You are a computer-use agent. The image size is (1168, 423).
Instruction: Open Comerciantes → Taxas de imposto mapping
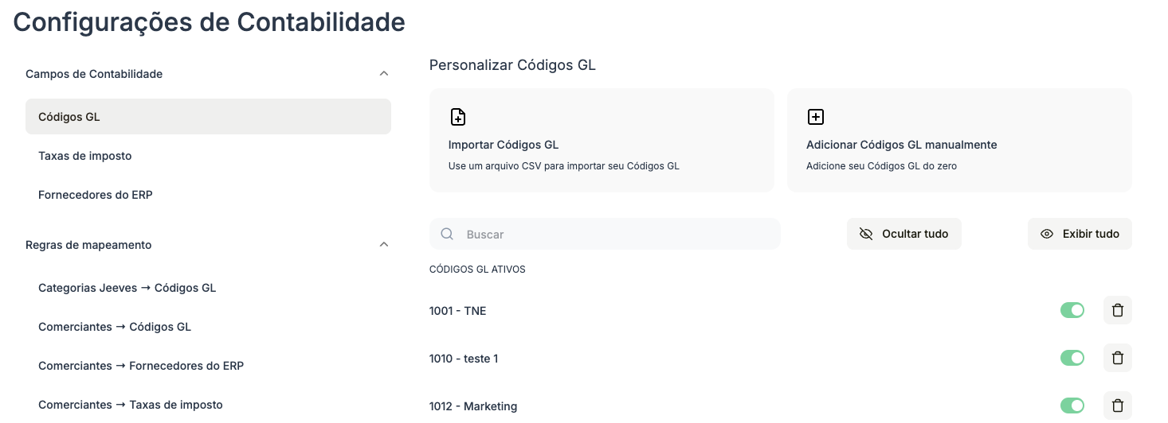pos(131,405)
